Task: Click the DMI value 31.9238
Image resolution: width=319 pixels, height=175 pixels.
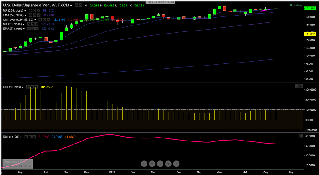Action: 44,137
